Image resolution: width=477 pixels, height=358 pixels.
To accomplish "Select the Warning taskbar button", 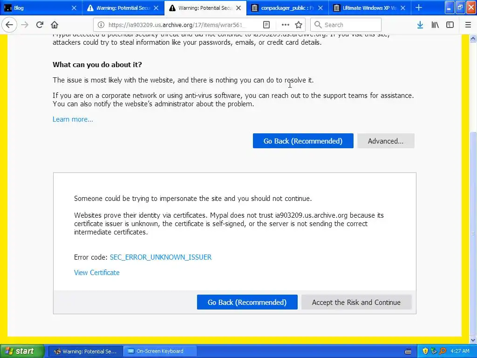I will (86, 351).
